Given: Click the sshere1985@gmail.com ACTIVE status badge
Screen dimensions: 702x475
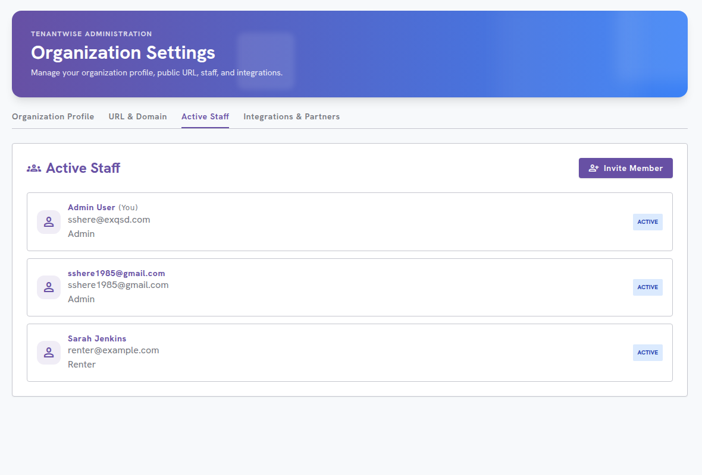Looking at the screenshot, I should (x=647, y=287).
